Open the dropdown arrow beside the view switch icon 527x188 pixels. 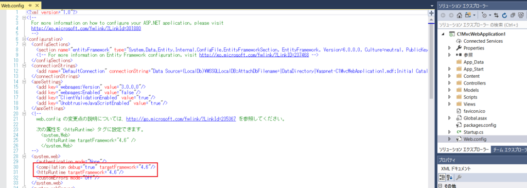(x=474, y=15)
